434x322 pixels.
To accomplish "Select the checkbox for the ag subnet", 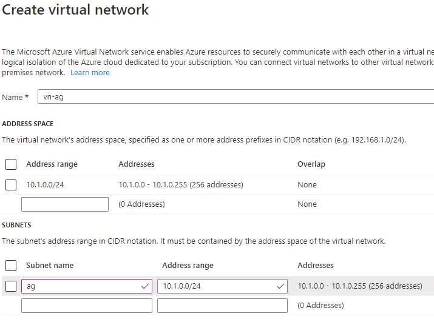I will 11,286.
